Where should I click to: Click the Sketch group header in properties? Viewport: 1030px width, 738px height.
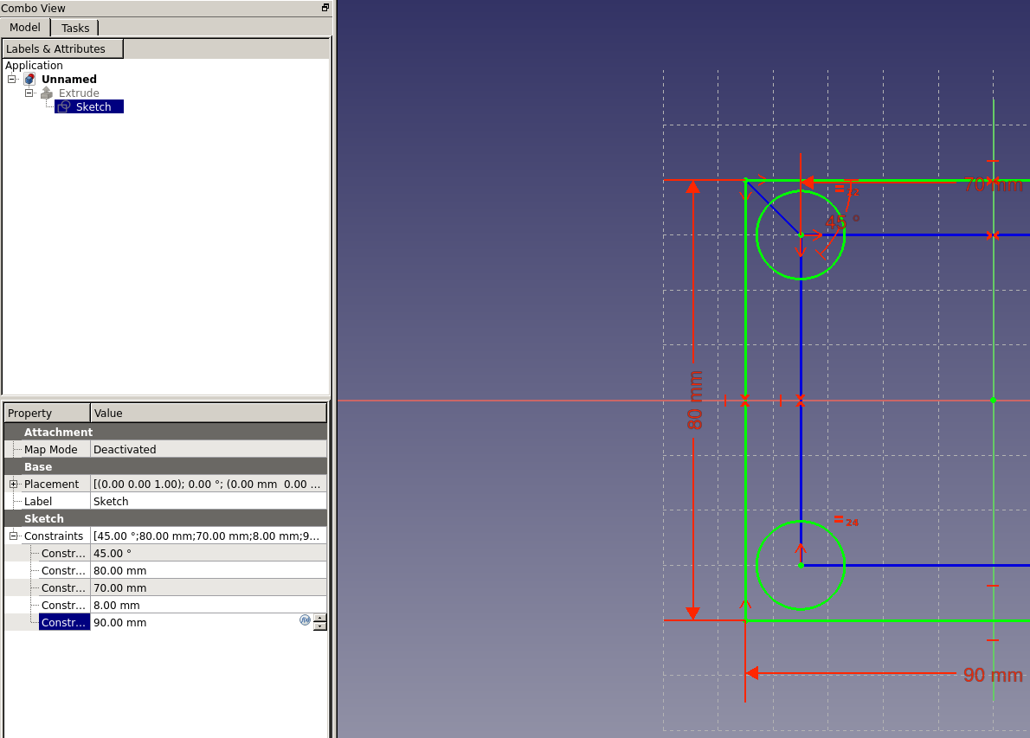point(165,519)
